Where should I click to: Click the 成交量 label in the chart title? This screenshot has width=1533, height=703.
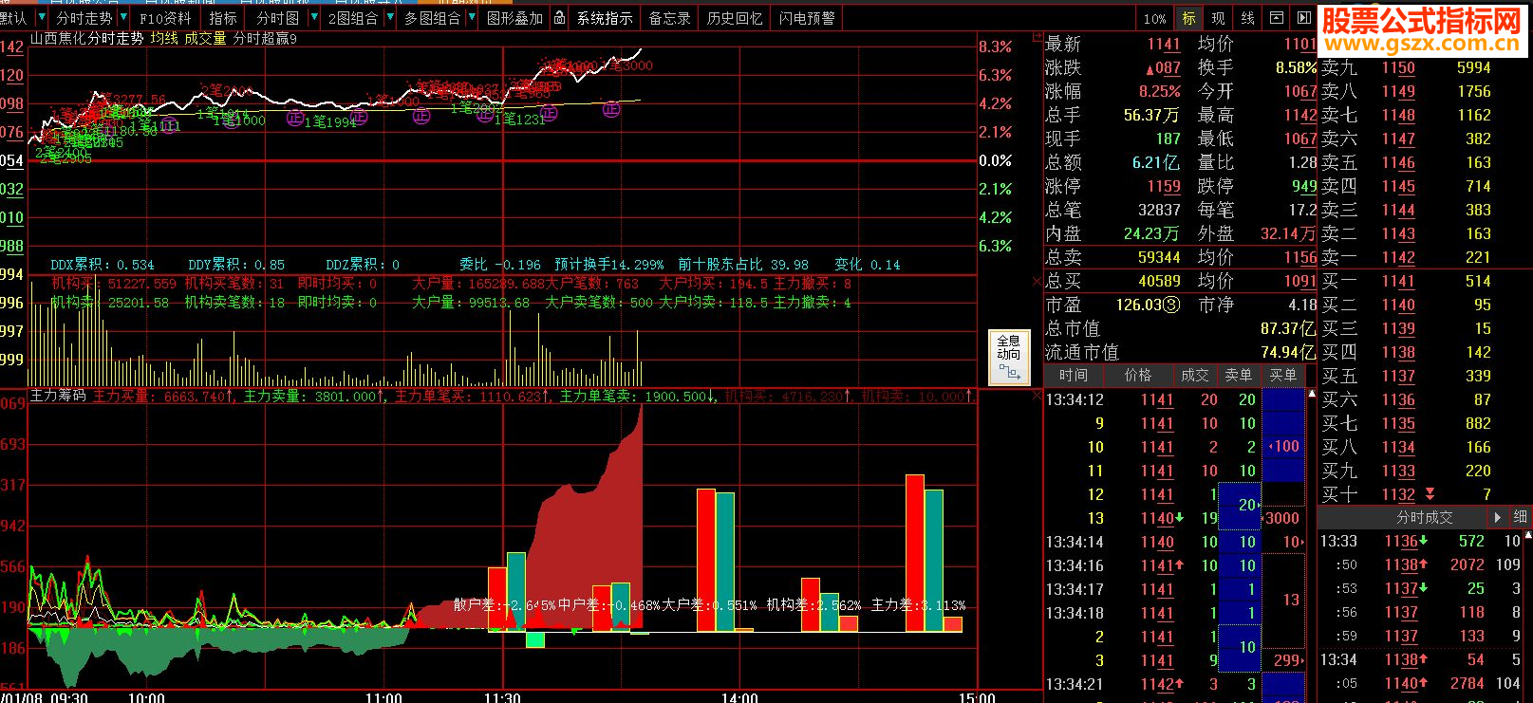click(205, 38)
